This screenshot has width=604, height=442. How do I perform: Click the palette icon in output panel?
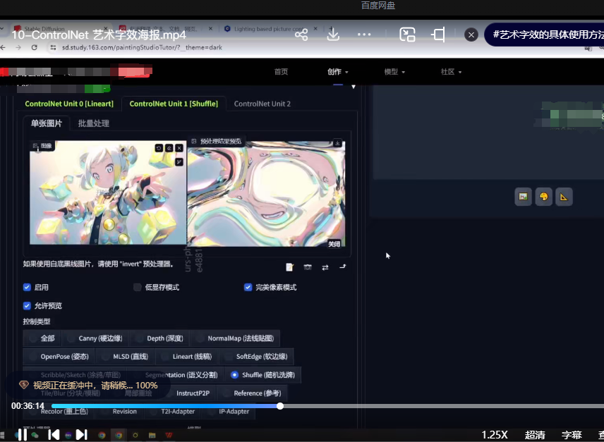click(543, 197)
